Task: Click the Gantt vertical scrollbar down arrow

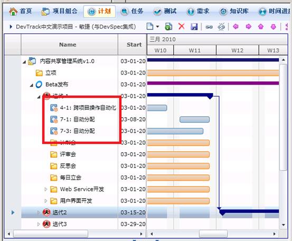Action: 284,225
